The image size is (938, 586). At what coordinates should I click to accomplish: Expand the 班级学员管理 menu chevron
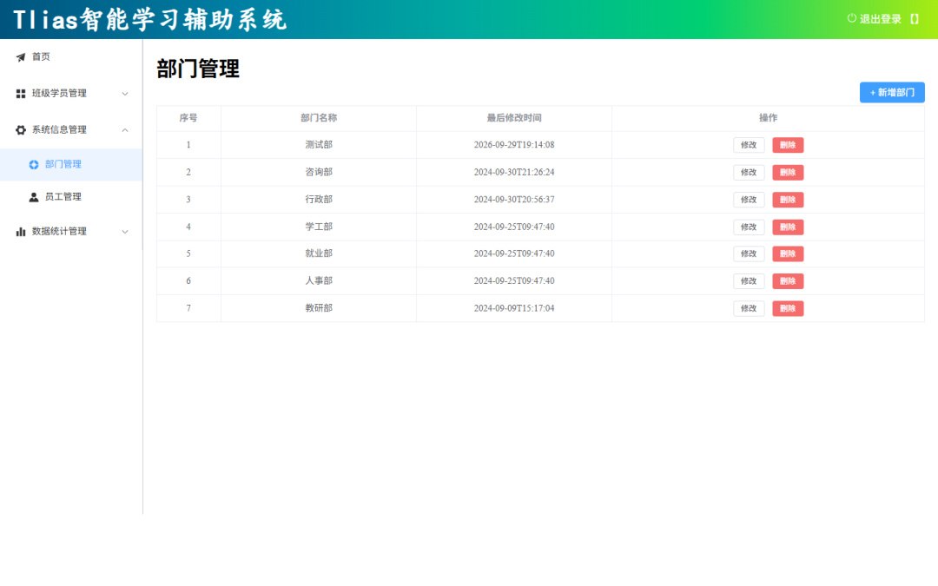tap(125, 94)
